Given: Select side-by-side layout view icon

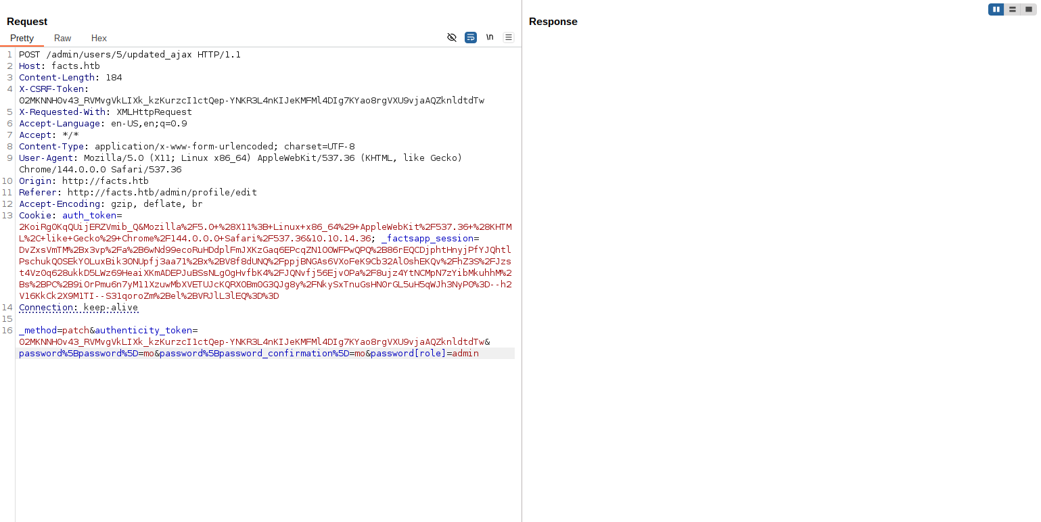Looking at the screenshot, I should click(996, 9).
